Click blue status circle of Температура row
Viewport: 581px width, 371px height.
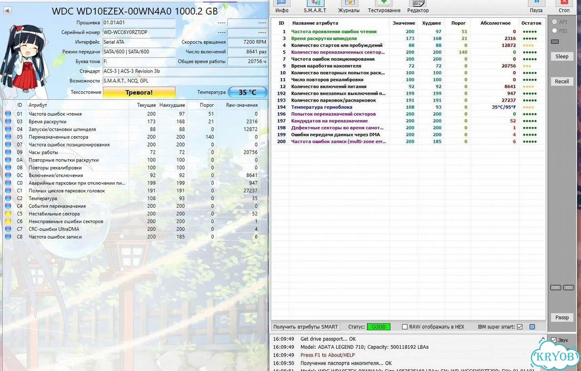click(x=8, y=198)
